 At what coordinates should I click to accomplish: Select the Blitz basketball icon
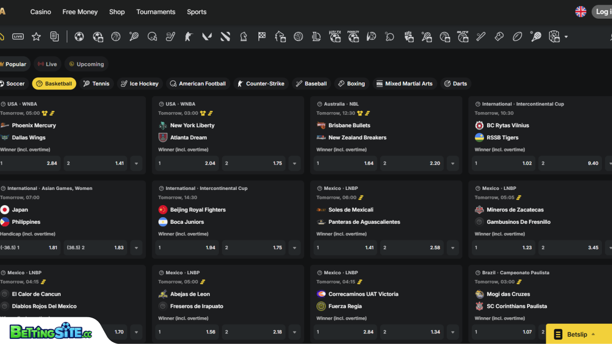tap(463, 36)
